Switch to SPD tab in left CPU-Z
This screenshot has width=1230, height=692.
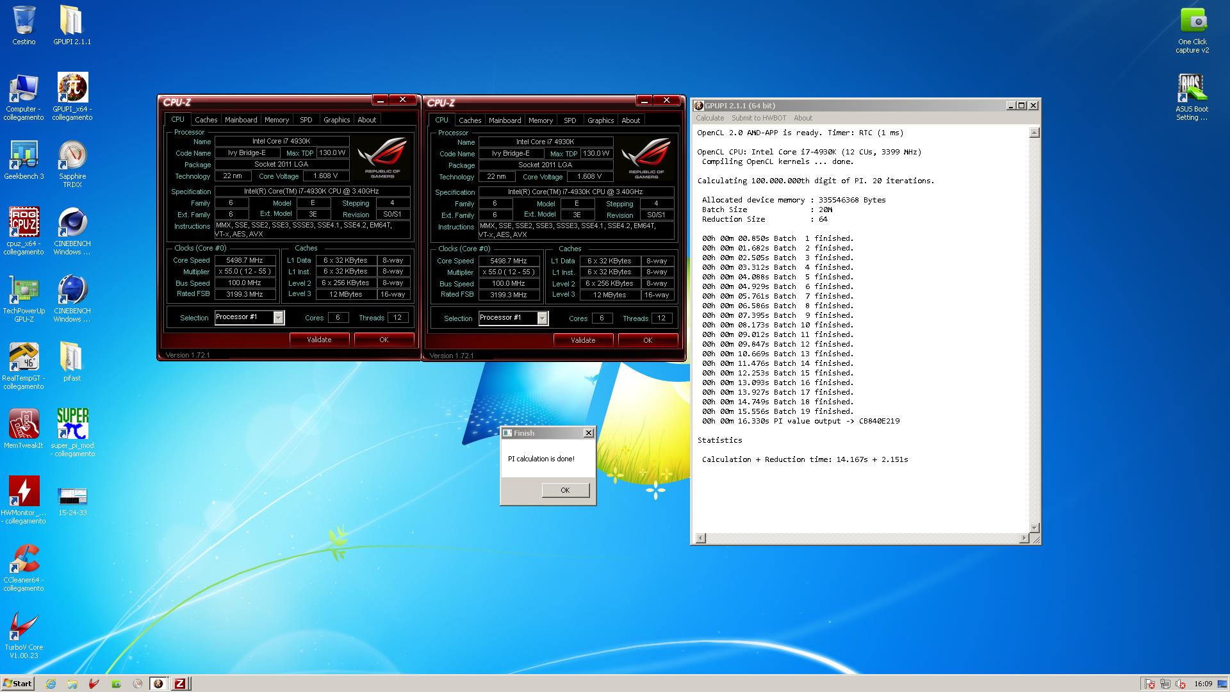tap(306, 120)
